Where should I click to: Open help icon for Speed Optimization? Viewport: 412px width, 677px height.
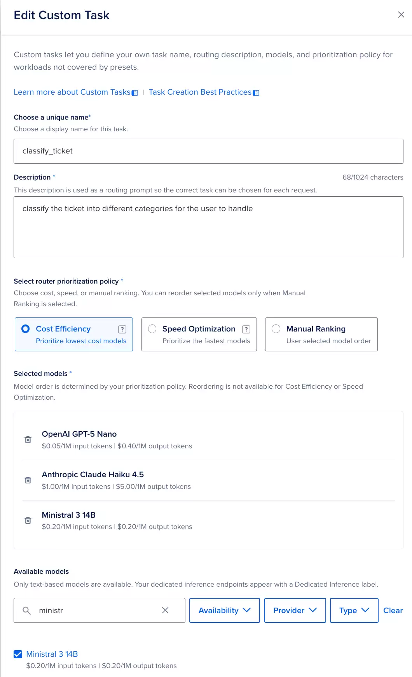pos(246,329)
